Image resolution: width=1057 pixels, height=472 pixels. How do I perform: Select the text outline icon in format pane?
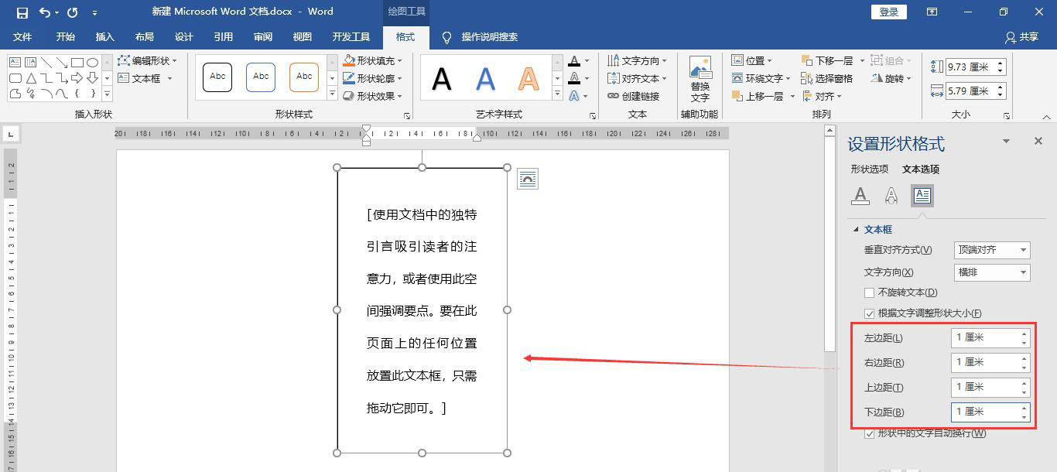click(891, 196)
